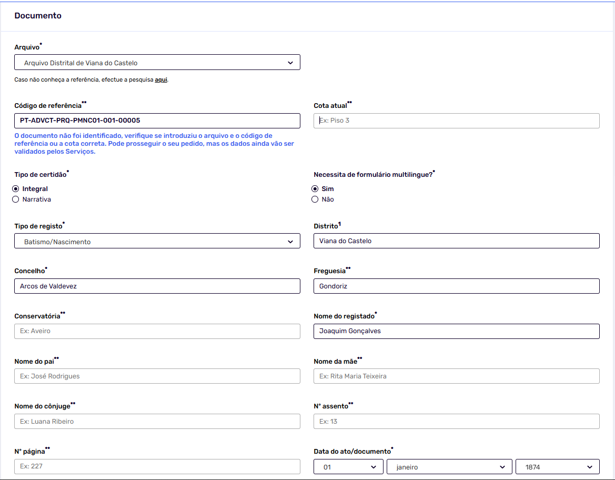Open the year dropdown showing 1874
The image size is (615, 480).
coord(557,467)
